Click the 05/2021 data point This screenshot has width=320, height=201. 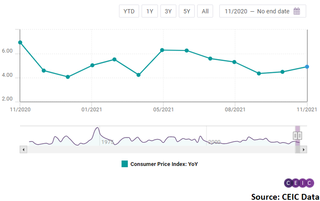163,50
